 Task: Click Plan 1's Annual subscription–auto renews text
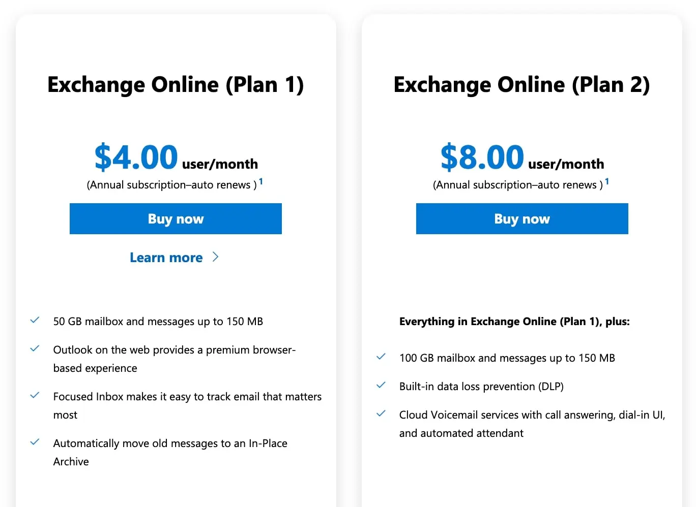coord(171,185)
